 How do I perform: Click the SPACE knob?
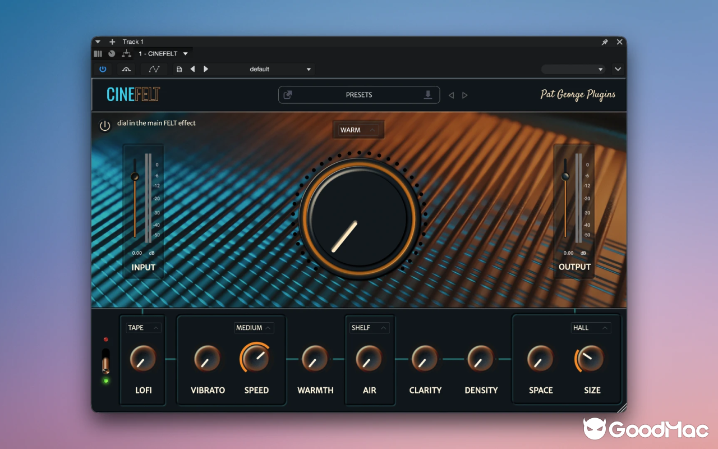tap(541, 359)
